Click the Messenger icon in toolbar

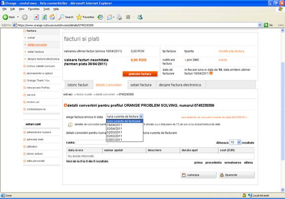point(140,17)
